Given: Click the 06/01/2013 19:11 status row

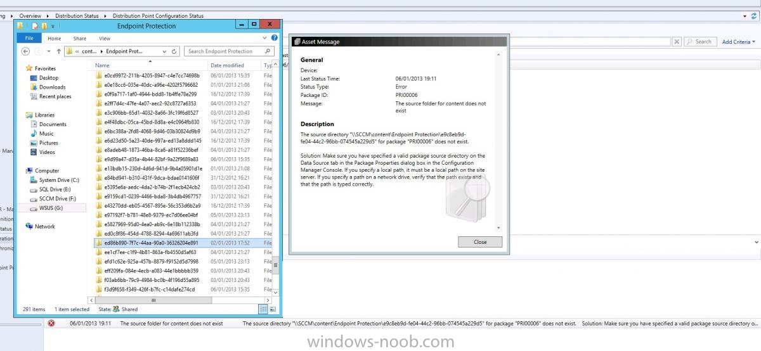Looking at the screenshot, I should tap(403, 323).
